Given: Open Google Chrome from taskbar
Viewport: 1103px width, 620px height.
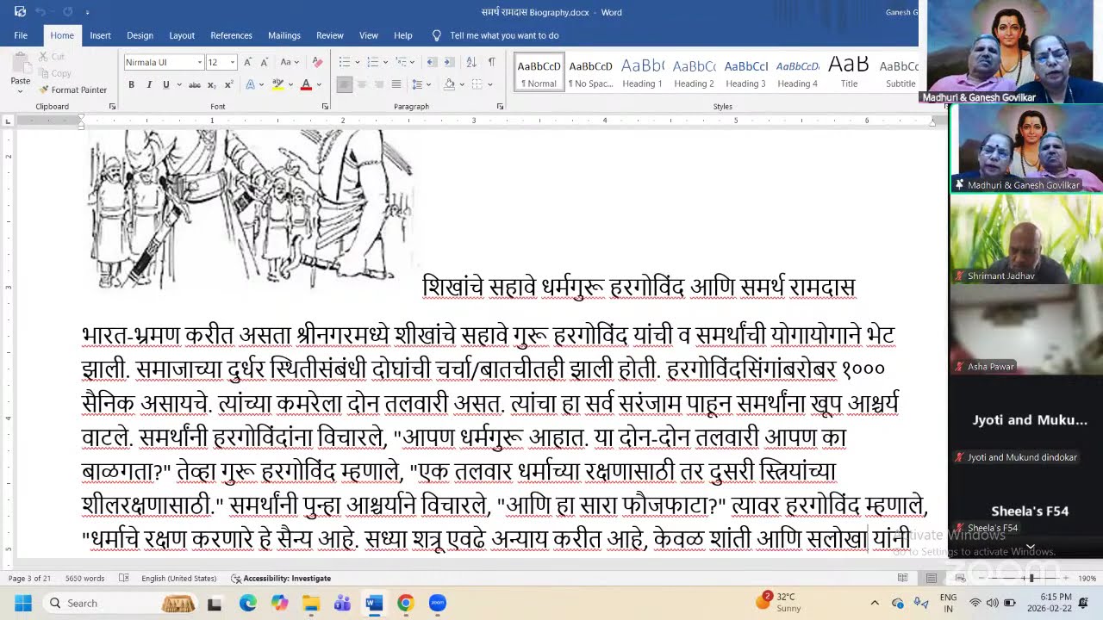Looking at the screenshot, I should click(x=405, y=603).
